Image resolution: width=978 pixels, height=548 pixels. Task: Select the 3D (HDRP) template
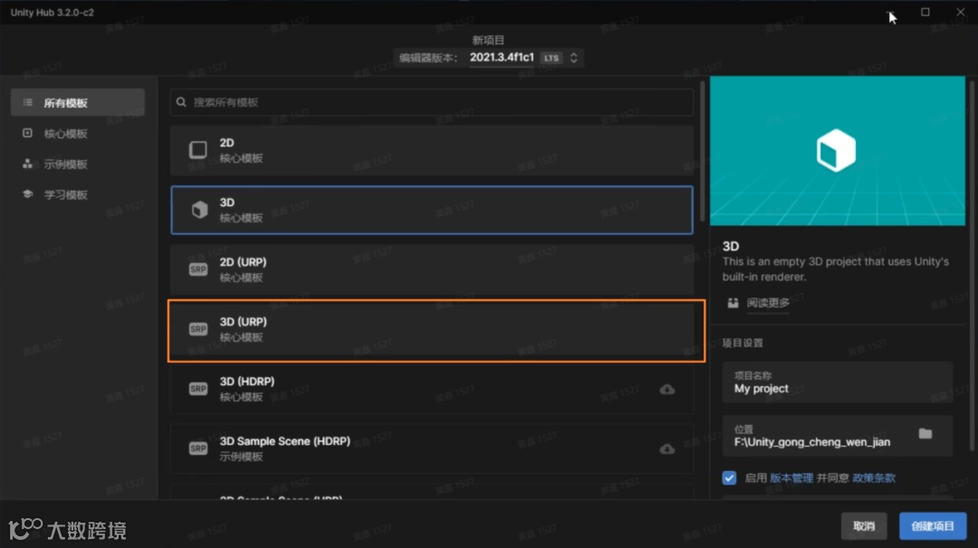pos(432,389)
